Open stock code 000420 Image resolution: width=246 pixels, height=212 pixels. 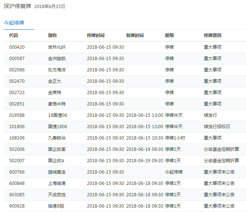click(x=17, y=47)
